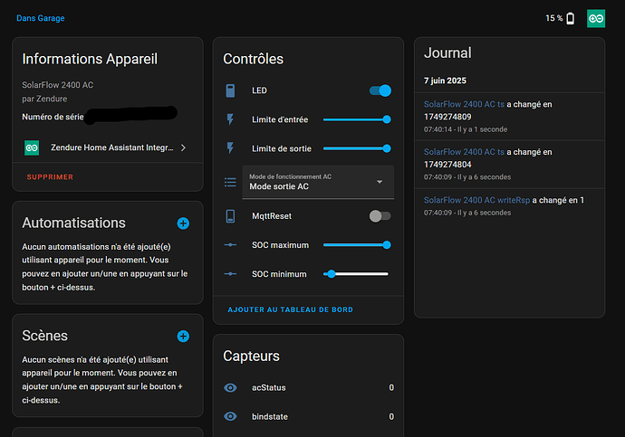This screenshot has height=437, width=625.
Task: Click the par Zendure manufacturer text
Action: 44,99
